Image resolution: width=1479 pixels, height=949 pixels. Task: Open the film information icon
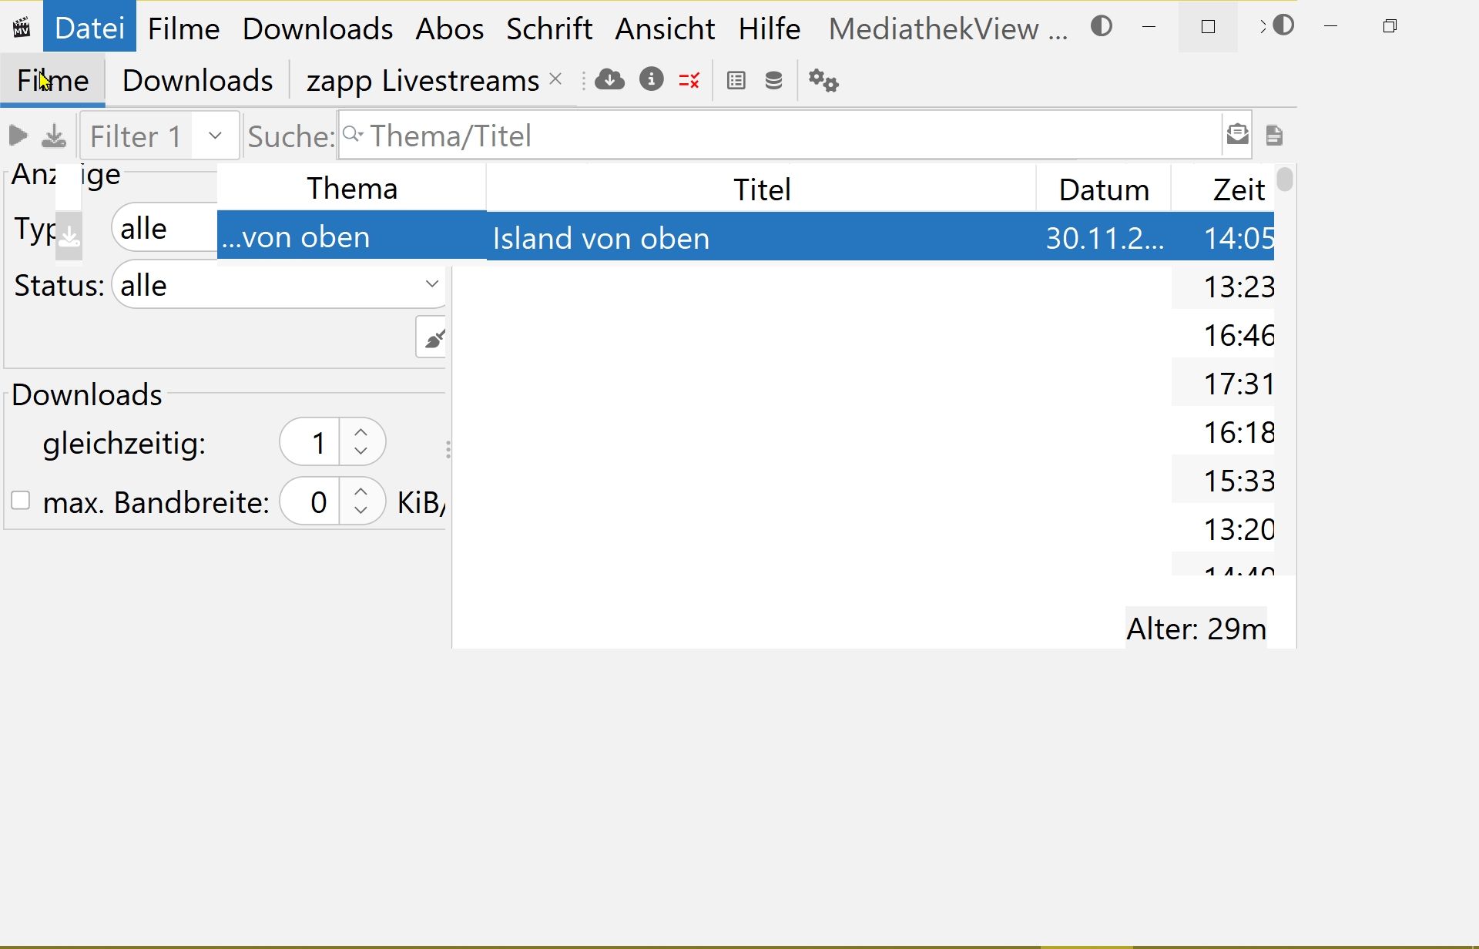[x=651, y=79]
